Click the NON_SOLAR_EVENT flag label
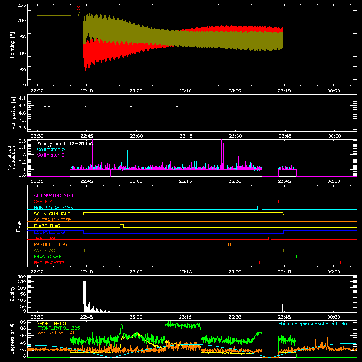This screenshot has width=362, height=362. (x=55, y=208)
